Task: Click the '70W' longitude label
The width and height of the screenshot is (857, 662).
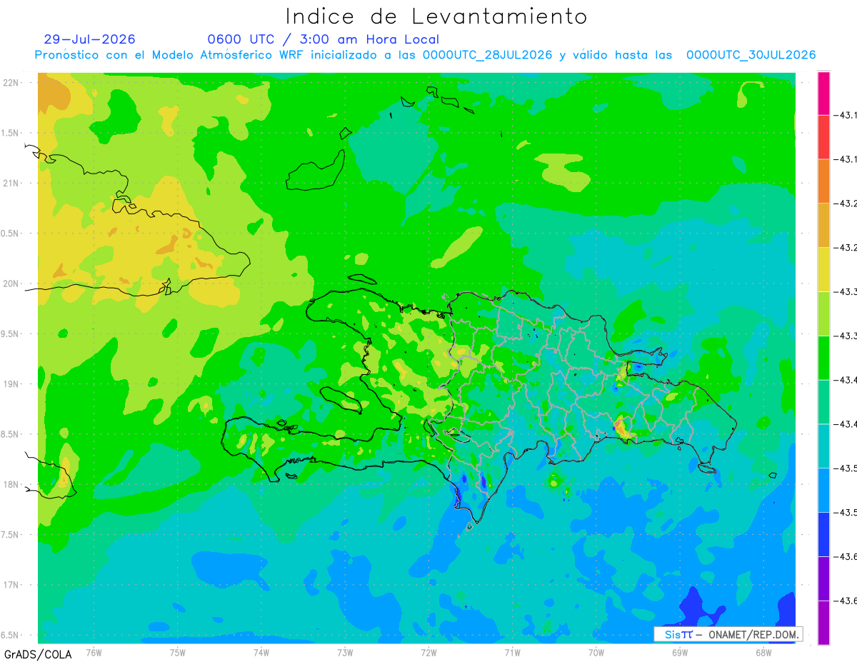Action: [x=596, y=652]
